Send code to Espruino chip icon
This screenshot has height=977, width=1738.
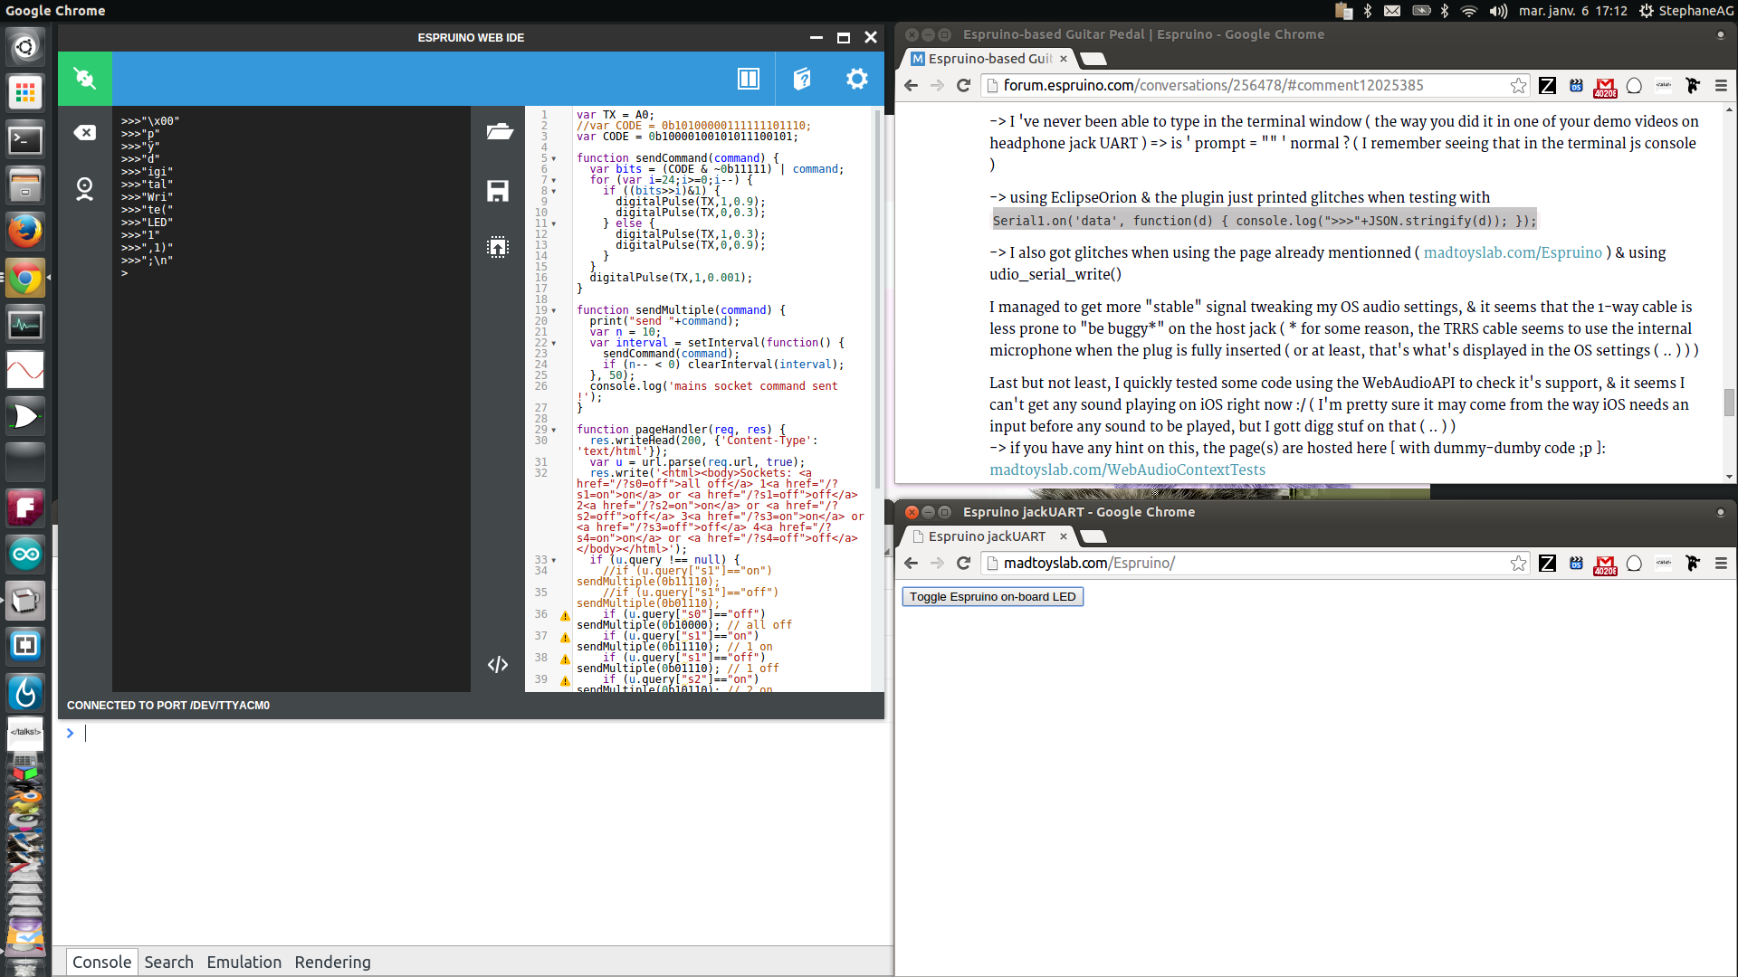coord(498,247)
